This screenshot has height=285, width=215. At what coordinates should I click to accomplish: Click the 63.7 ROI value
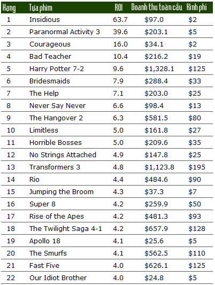(x=120, y=20)
